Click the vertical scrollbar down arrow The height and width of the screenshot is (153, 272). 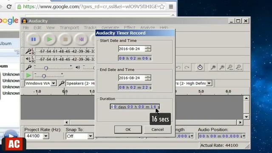[x=246, y=117]
